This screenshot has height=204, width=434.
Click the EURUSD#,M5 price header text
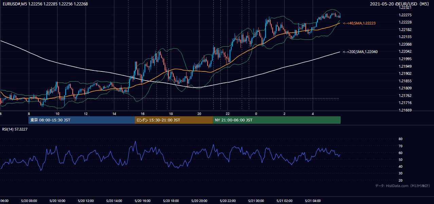pos(45,4)
